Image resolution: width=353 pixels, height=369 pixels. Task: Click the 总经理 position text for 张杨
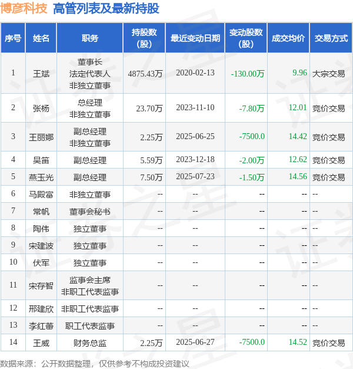click(x=89, y=103)
